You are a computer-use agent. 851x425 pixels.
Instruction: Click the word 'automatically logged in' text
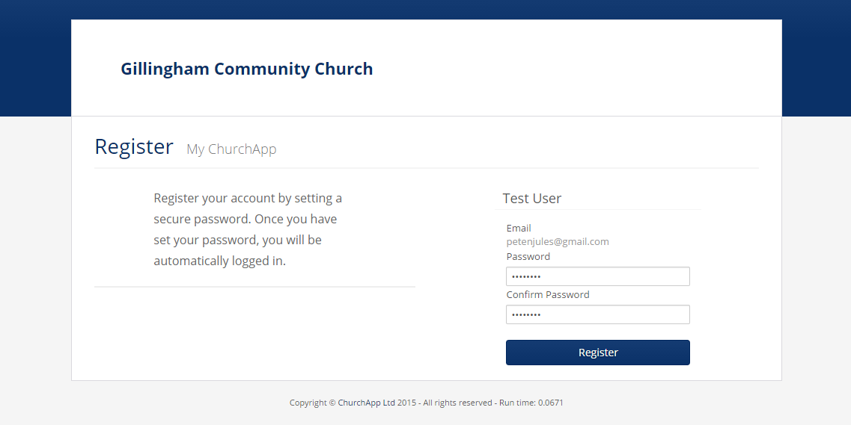[219, 261]
